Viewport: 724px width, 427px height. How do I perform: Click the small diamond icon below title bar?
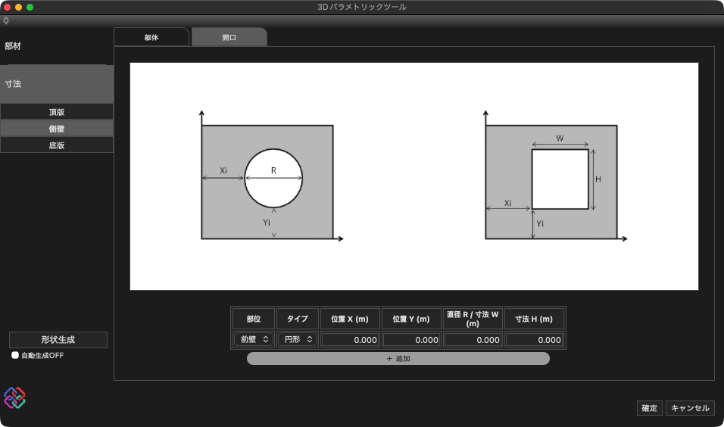[x=6, y=20]
